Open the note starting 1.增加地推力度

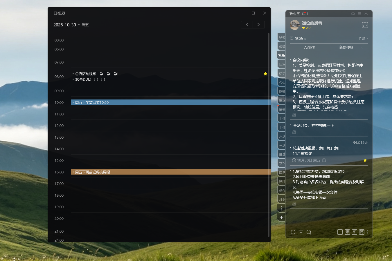[328, 184]
